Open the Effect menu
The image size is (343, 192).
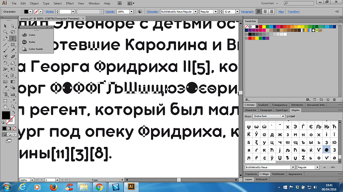point(70,3)
